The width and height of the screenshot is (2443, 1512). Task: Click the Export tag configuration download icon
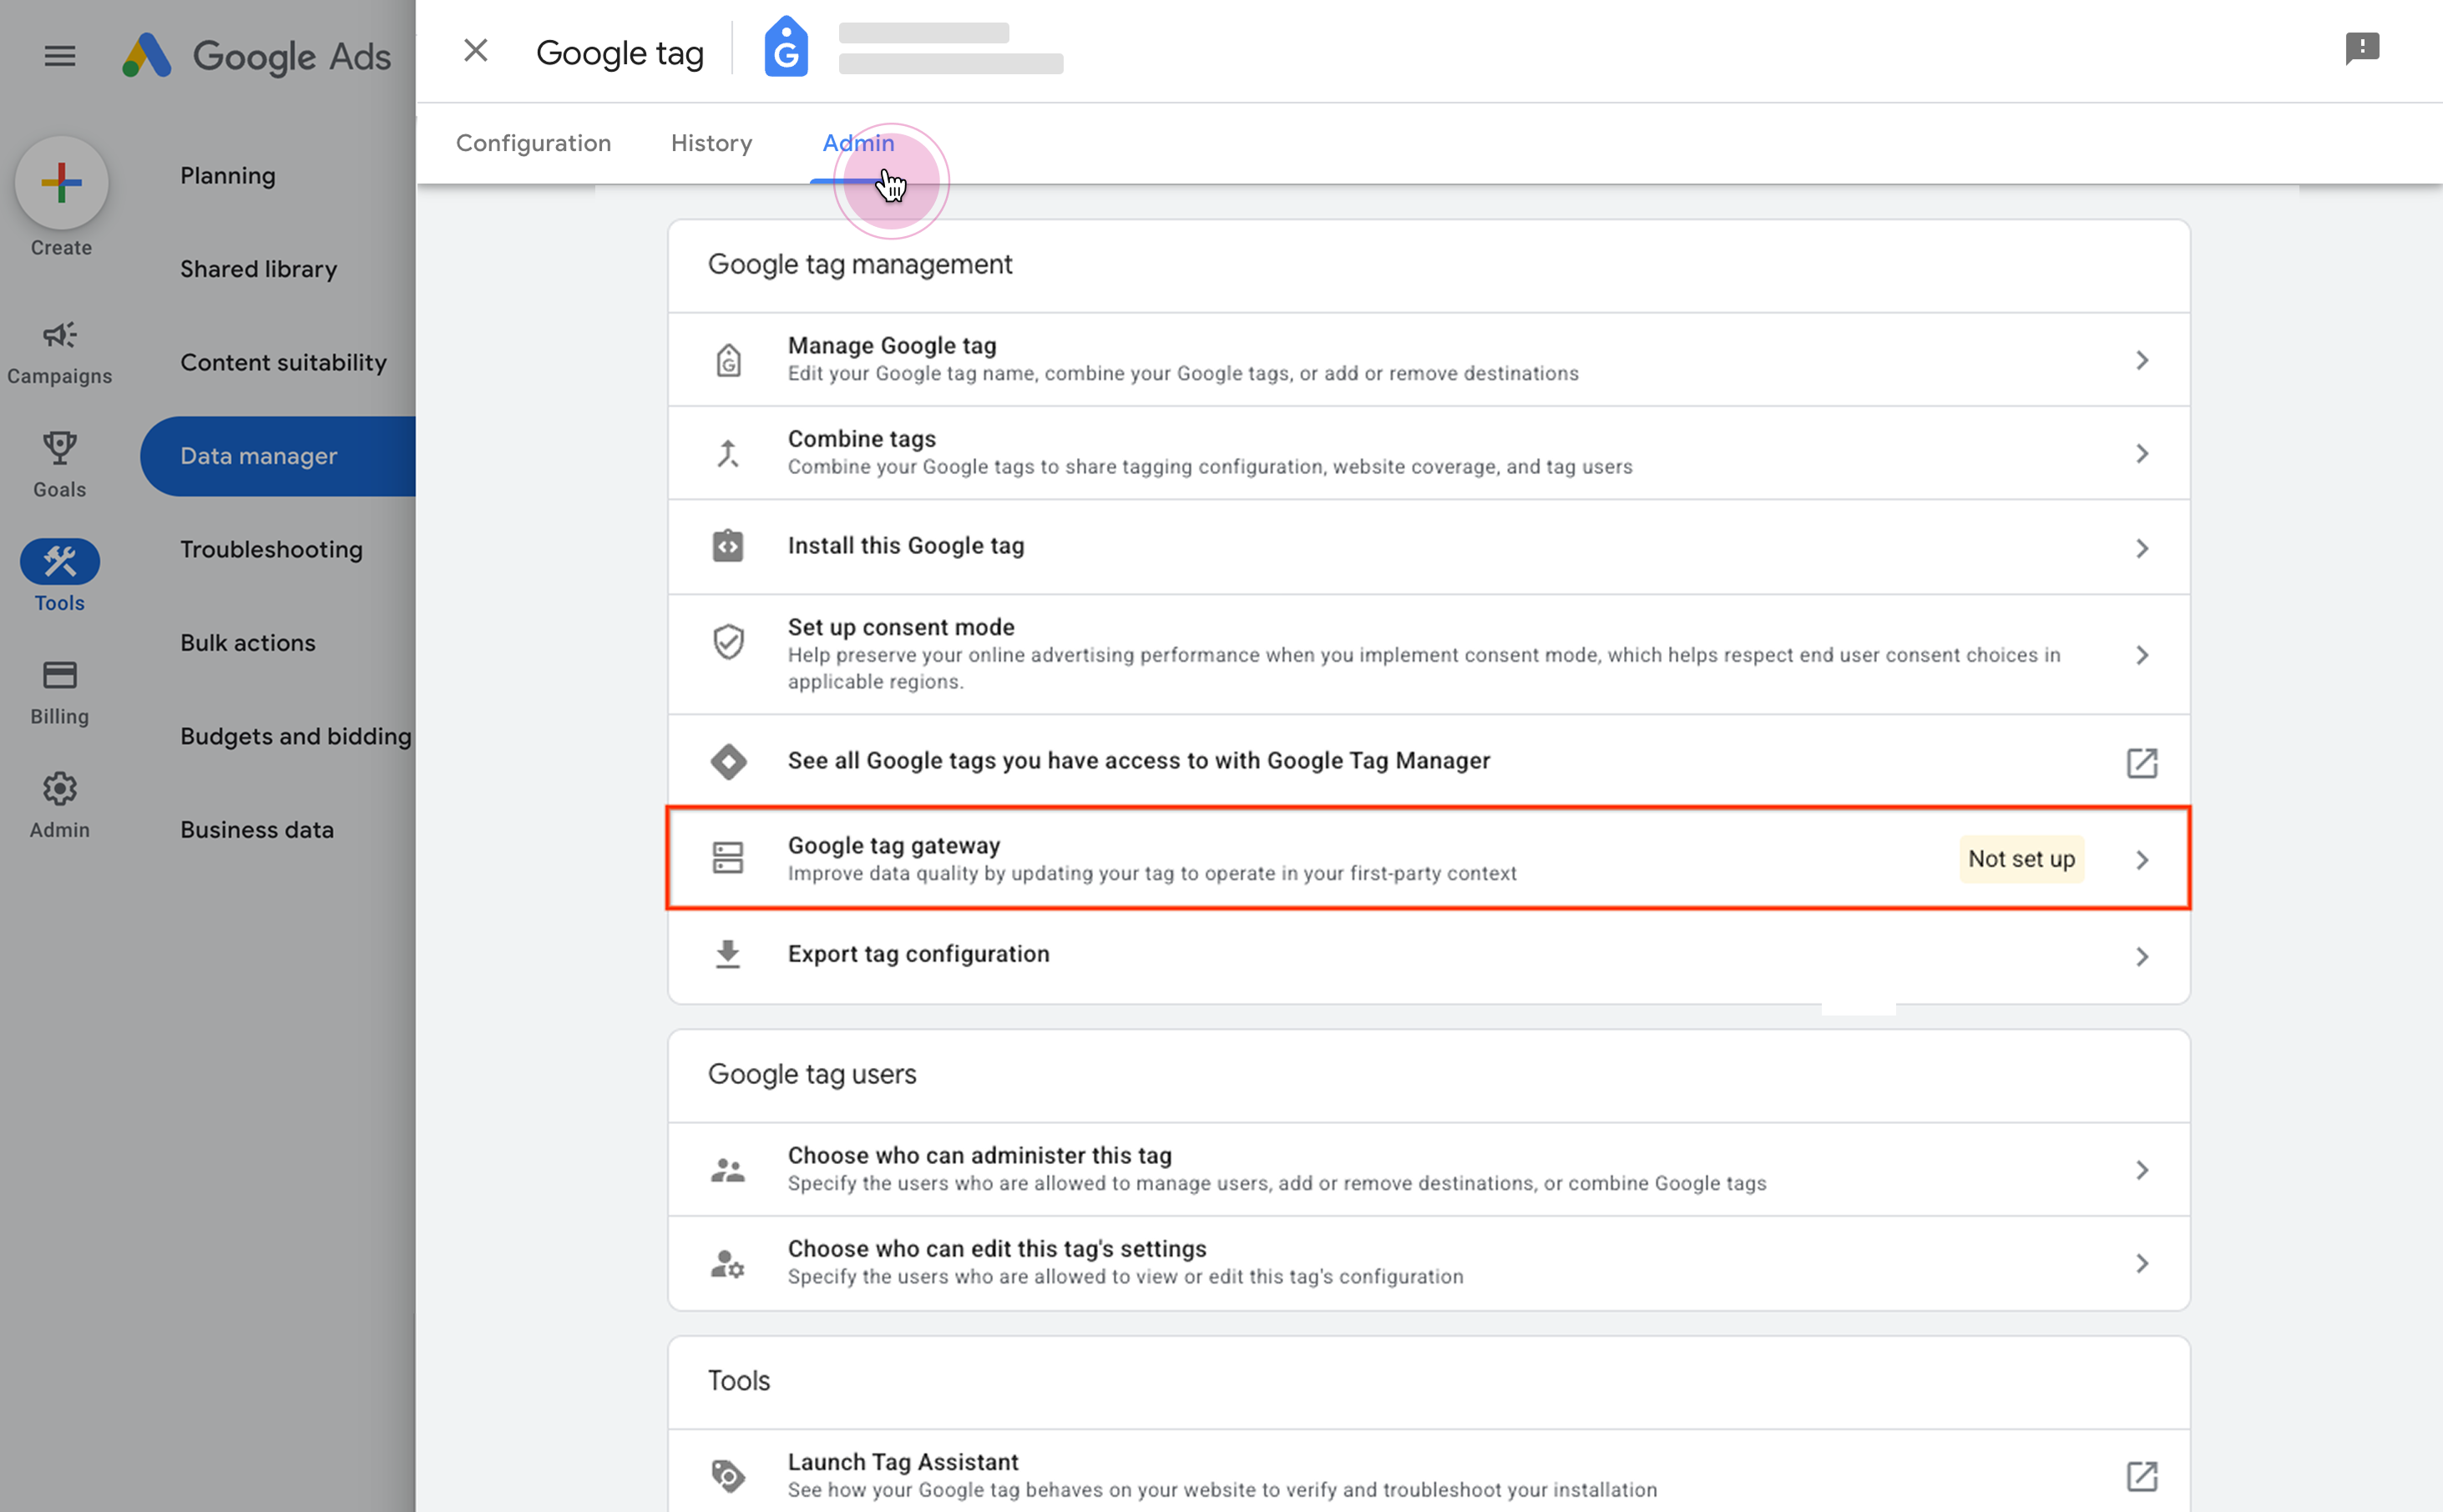tap(728, 955)
